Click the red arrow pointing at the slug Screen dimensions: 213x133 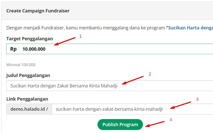(180, 105)
